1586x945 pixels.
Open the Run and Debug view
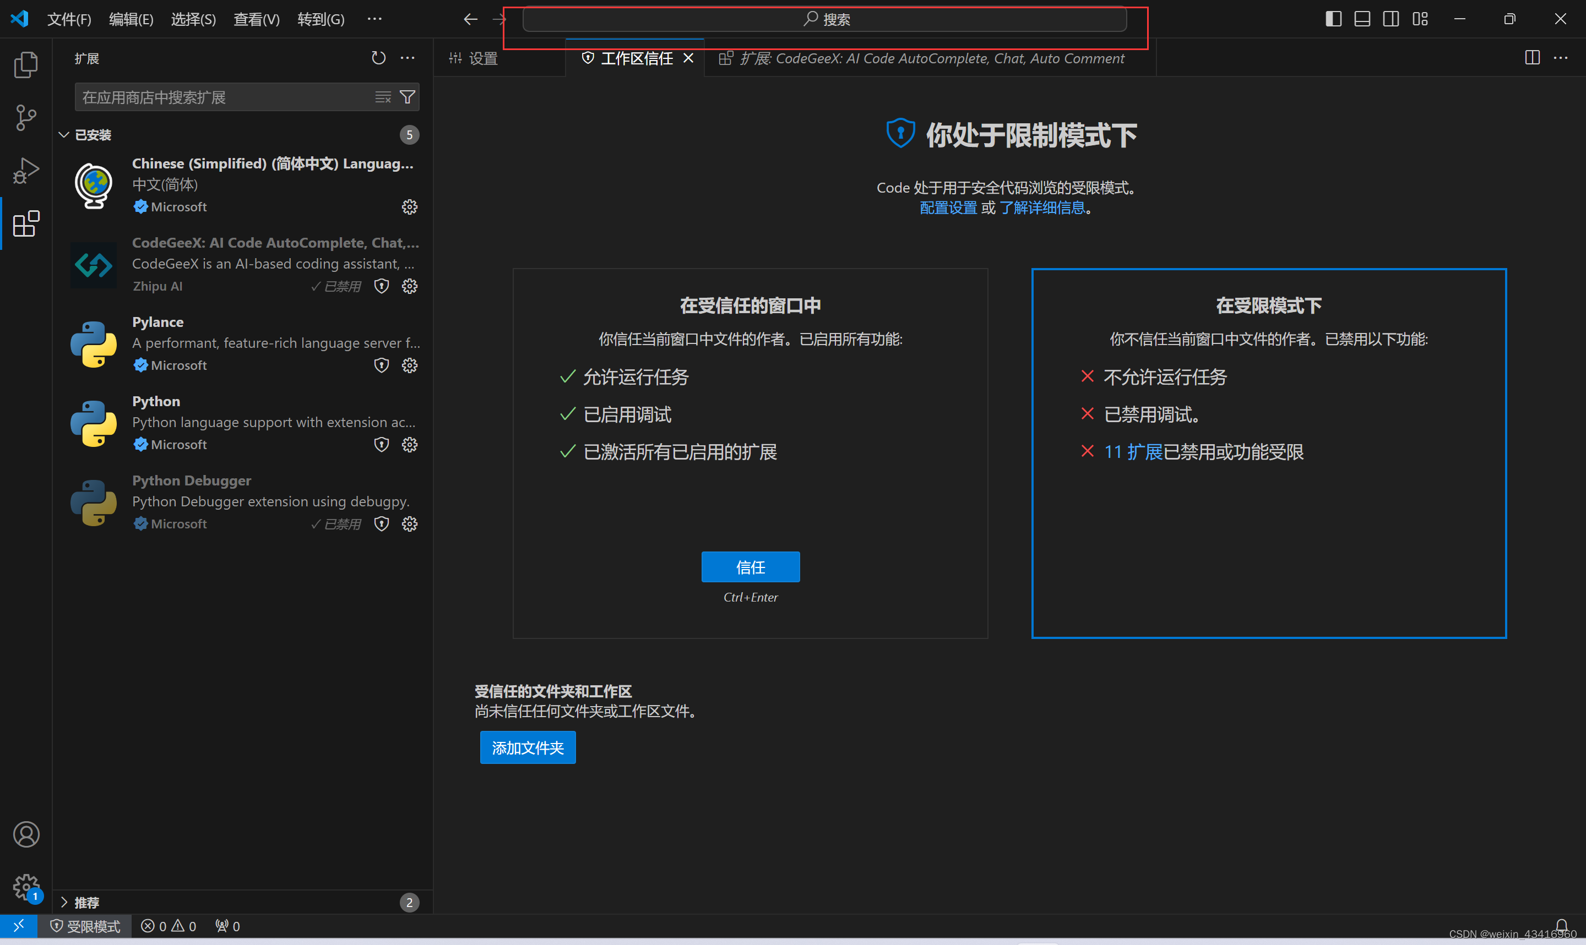[x=26, y=171]
